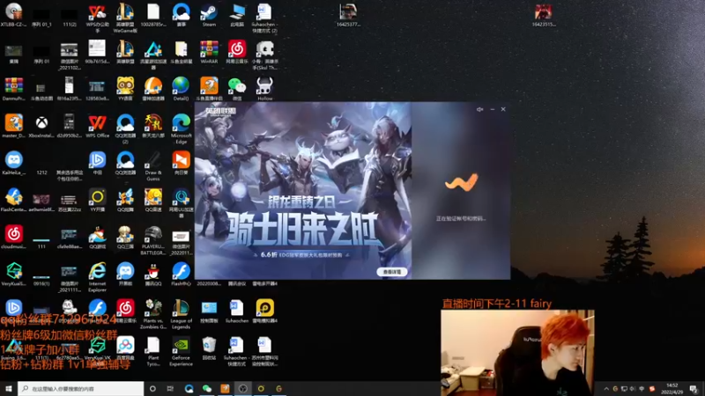Focus the taskbar search box
The image size is (705, 396).
[81, 388]
